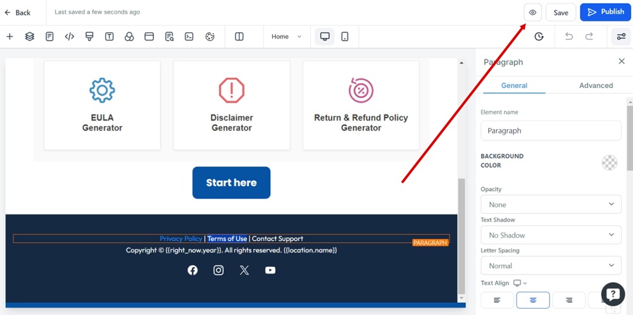Viewport: 633px width, 315px height.
Task: Open the paint brush styles icon
Action: coord(89,37)
